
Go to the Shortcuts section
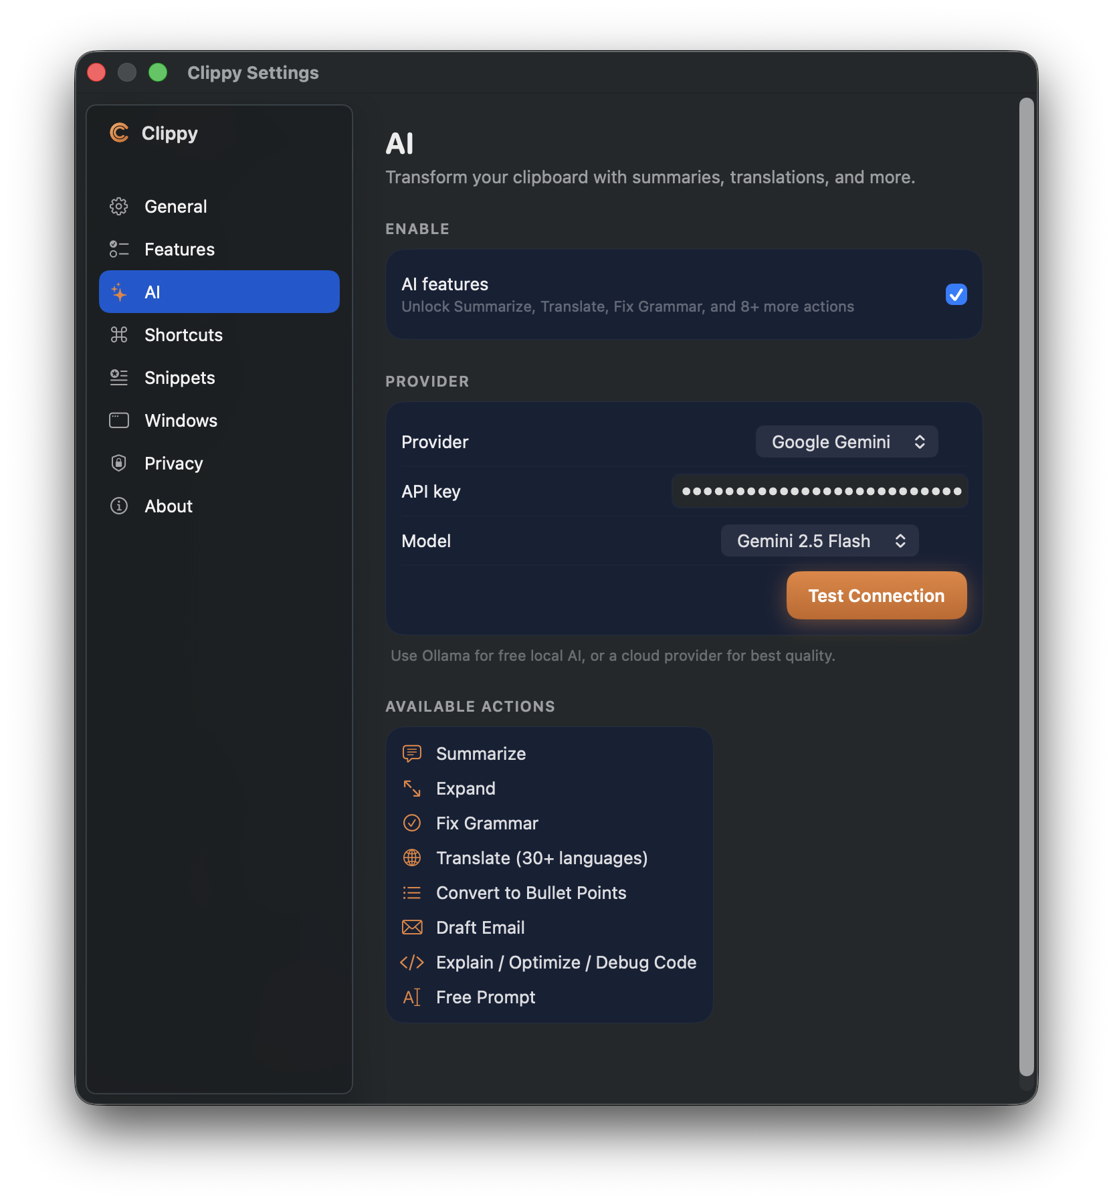pos(219,334)
